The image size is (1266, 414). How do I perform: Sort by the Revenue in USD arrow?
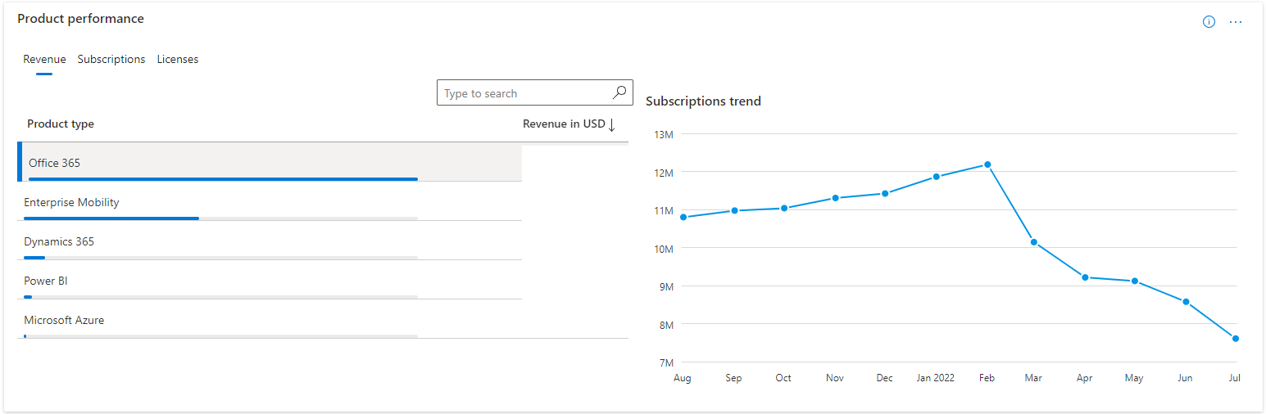tap(612, 124)
